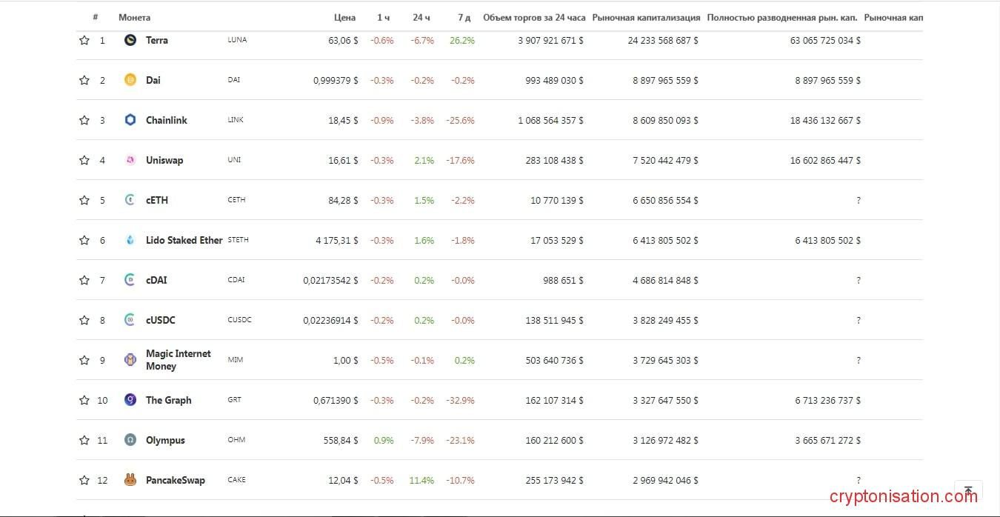Toggle favorite star for PancakeSwap
Screen dimensions: 1000x517
(84, 481)
